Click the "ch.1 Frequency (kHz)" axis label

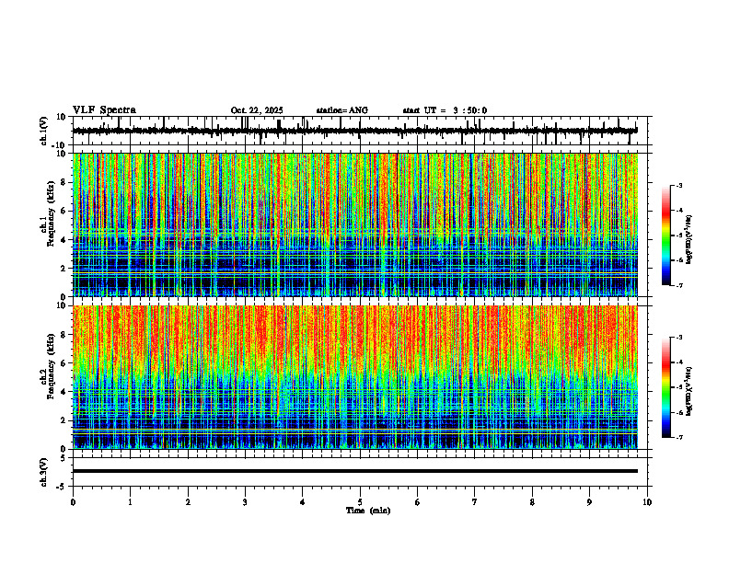(48, 213)
